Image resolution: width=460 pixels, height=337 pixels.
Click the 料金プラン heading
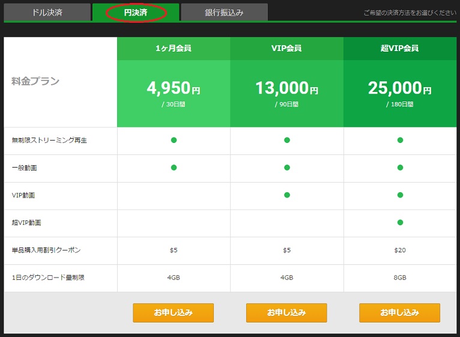click(x=35, y=81)
